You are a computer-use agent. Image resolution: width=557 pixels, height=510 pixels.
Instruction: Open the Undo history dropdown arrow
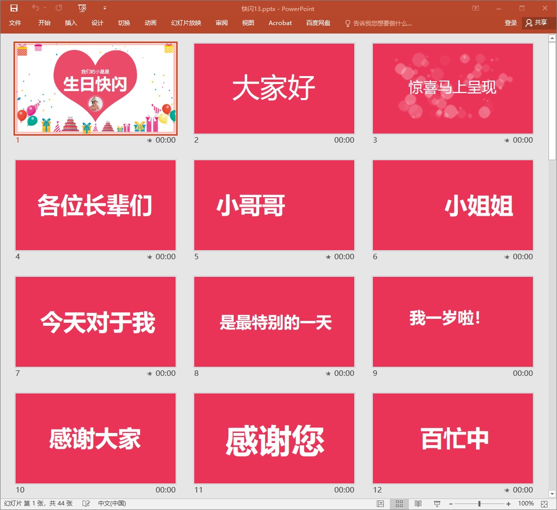pyautogui.click(x=45, y=8)
